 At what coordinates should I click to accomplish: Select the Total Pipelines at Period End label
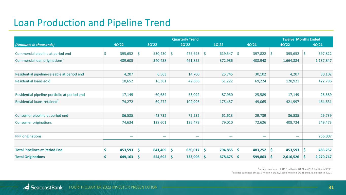click(x=39, y=150)
